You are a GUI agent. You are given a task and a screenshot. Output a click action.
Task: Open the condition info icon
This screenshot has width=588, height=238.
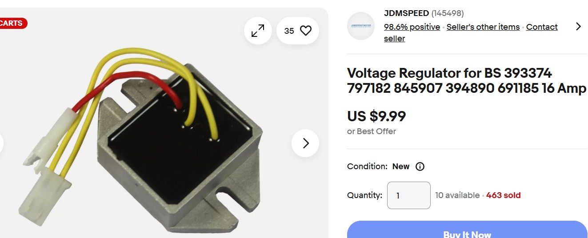tap(420, 167)
